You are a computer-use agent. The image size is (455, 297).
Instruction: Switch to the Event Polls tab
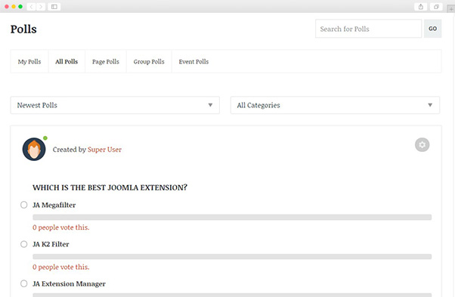point(193,61)
